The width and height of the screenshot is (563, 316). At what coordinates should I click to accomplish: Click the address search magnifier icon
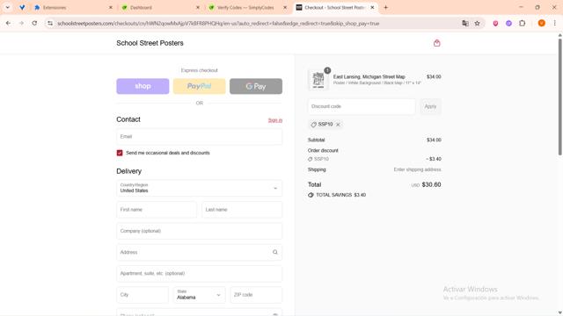tap(275, 252)
